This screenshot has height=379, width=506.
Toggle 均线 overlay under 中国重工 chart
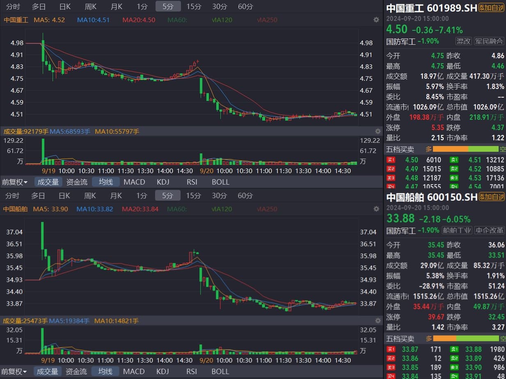(x=105, y=182)
